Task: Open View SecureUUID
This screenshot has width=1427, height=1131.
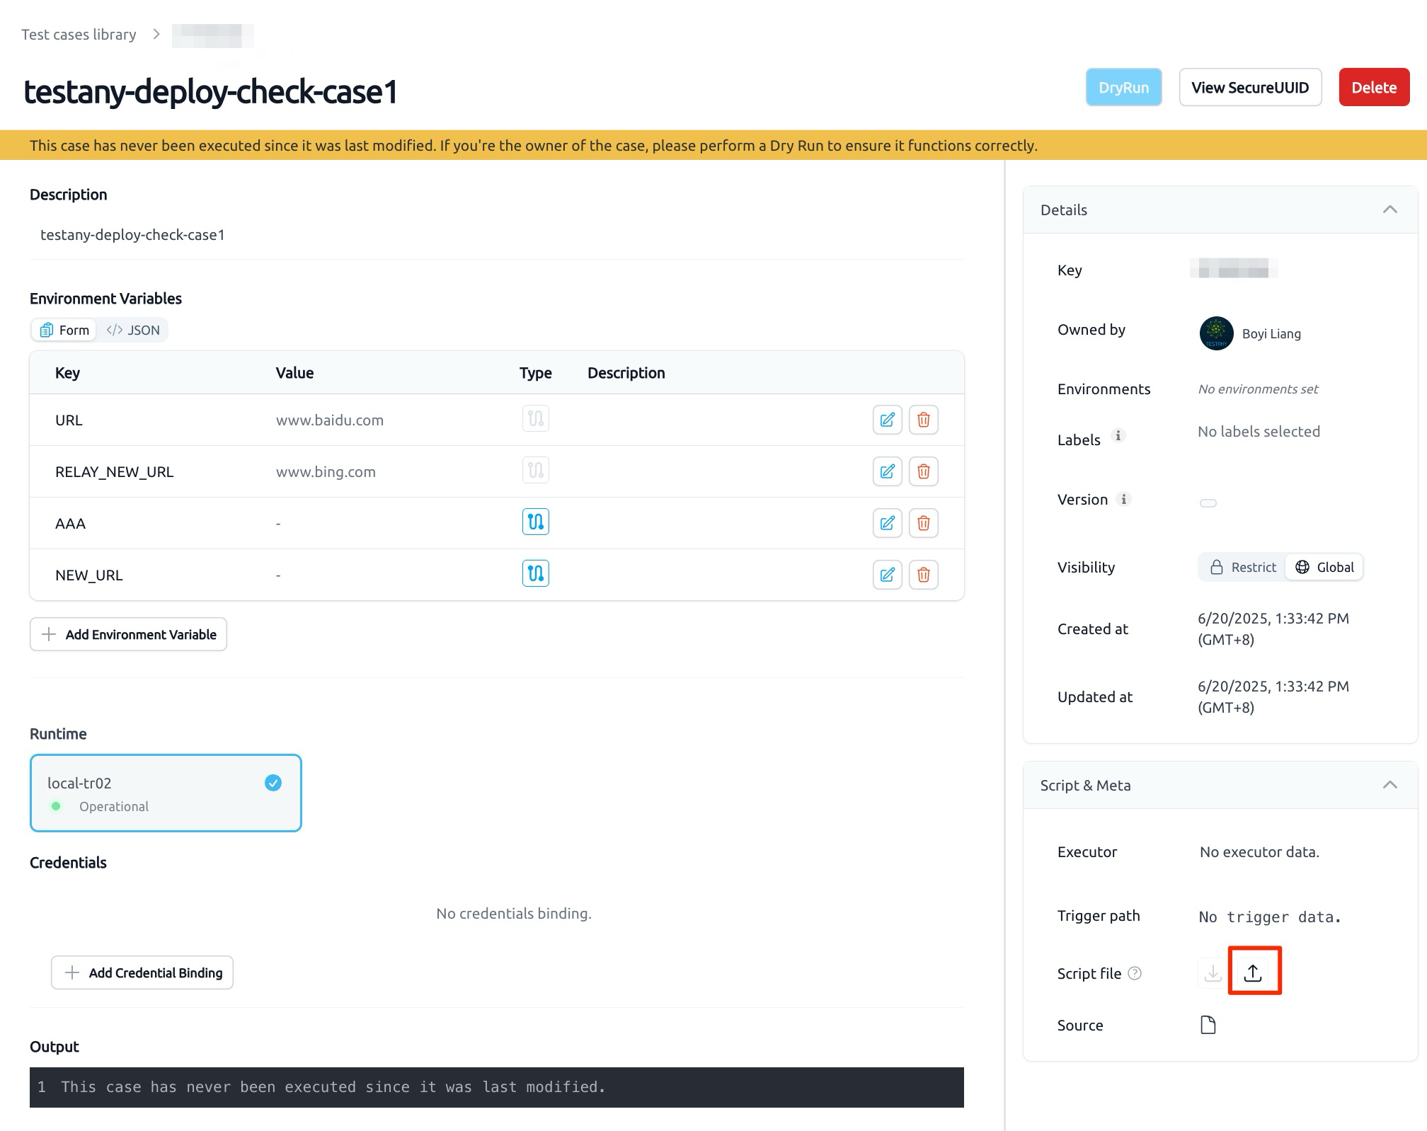Action: pyautogui.click(x=1250, y=87)
